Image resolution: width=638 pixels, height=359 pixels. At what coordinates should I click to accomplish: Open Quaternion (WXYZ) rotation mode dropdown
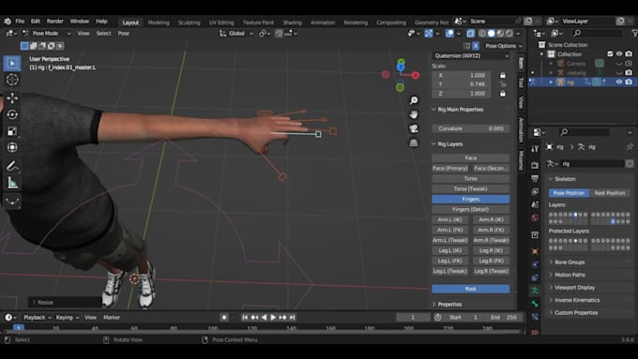click(x=471, y=55)
